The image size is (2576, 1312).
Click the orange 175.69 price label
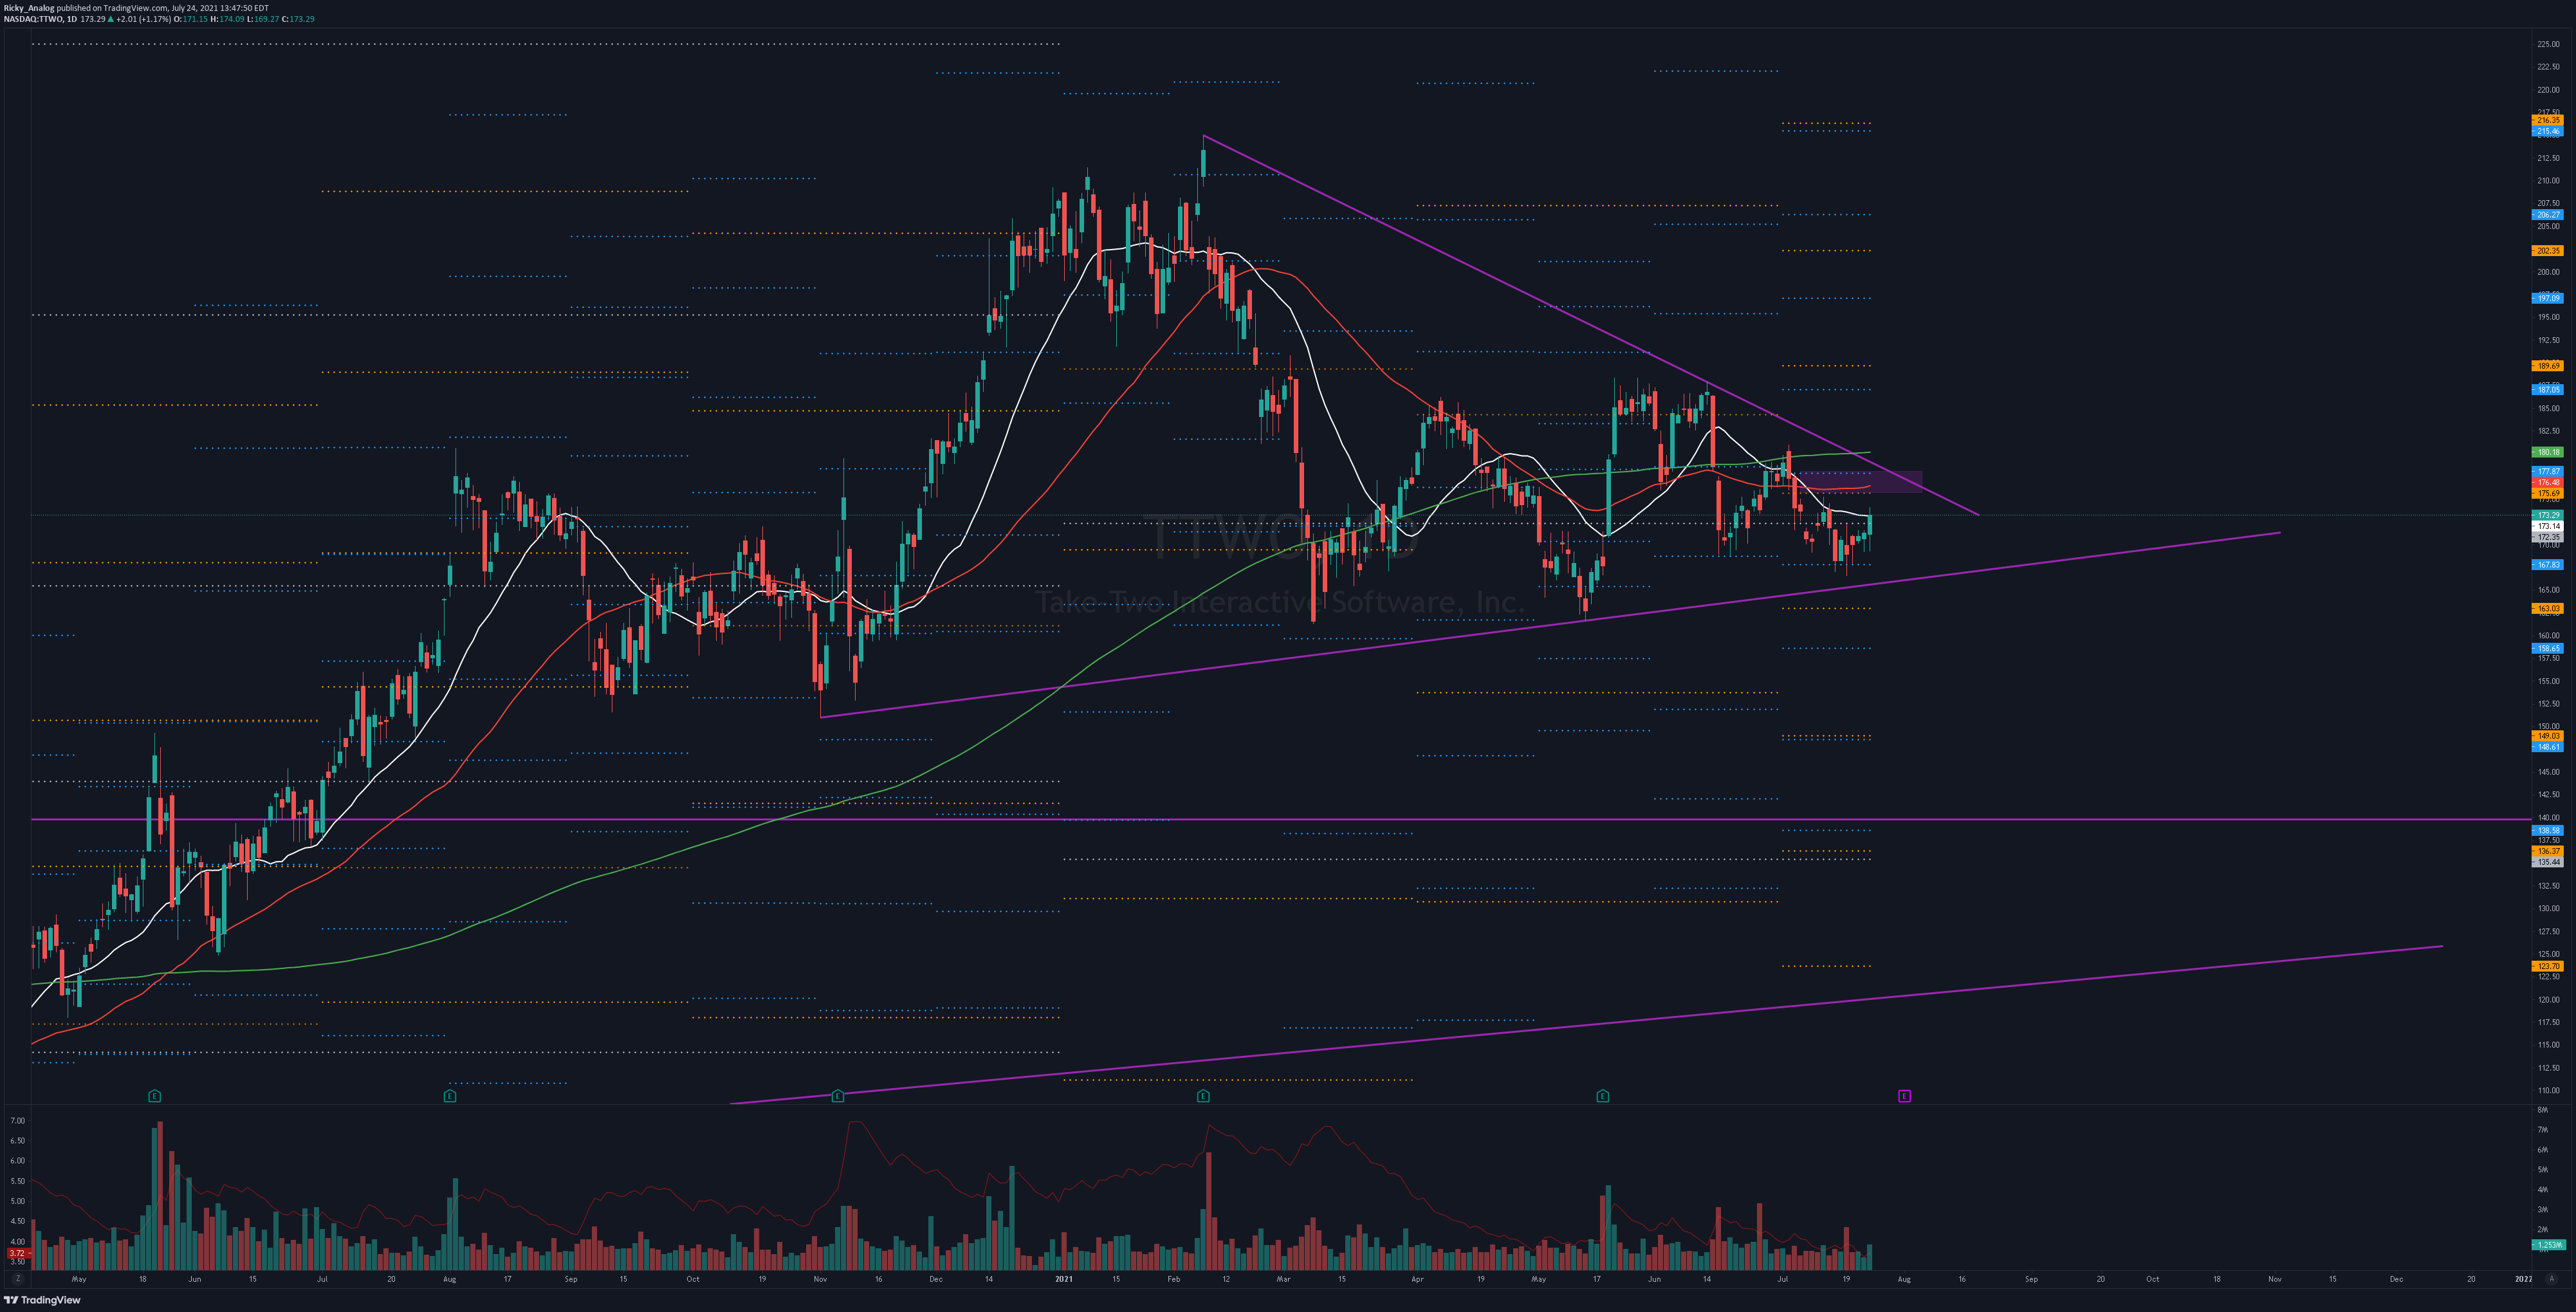pyautogui.click(x=2548, y=493)
